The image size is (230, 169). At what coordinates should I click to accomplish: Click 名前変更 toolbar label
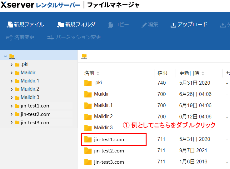point(24,37)
